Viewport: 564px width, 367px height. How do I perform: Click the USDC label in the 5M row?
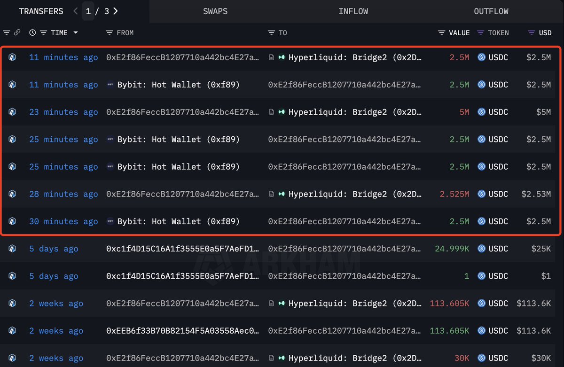click(498, 112)
